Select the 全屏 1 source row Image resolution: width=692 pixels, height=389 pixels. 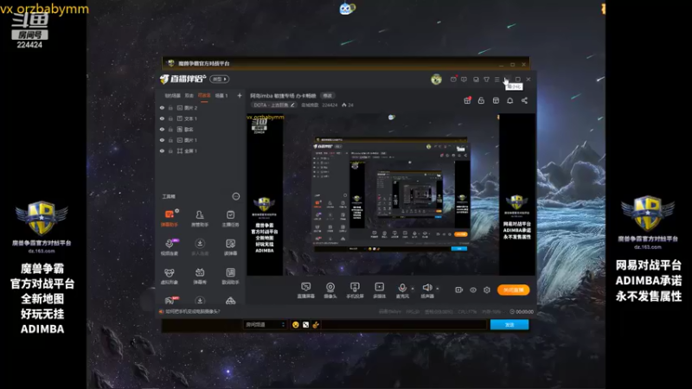point(201,150)
